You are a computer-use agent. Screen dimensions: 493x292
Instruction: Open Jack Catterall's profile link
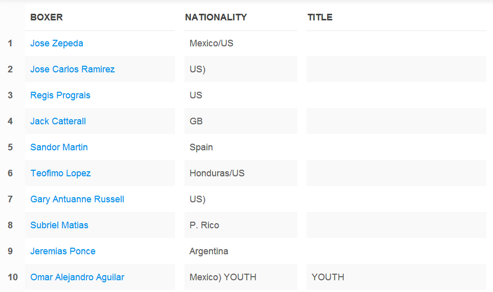[58, 121]
